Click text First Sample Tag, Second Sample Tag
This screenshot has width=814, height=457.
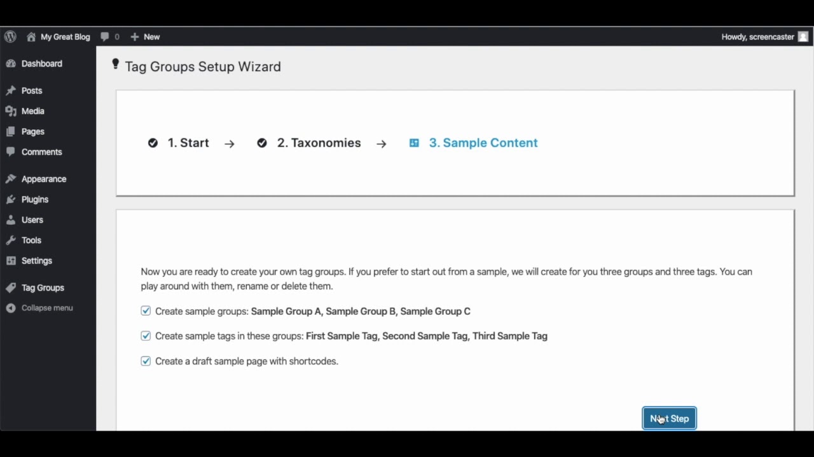point(387,336)
